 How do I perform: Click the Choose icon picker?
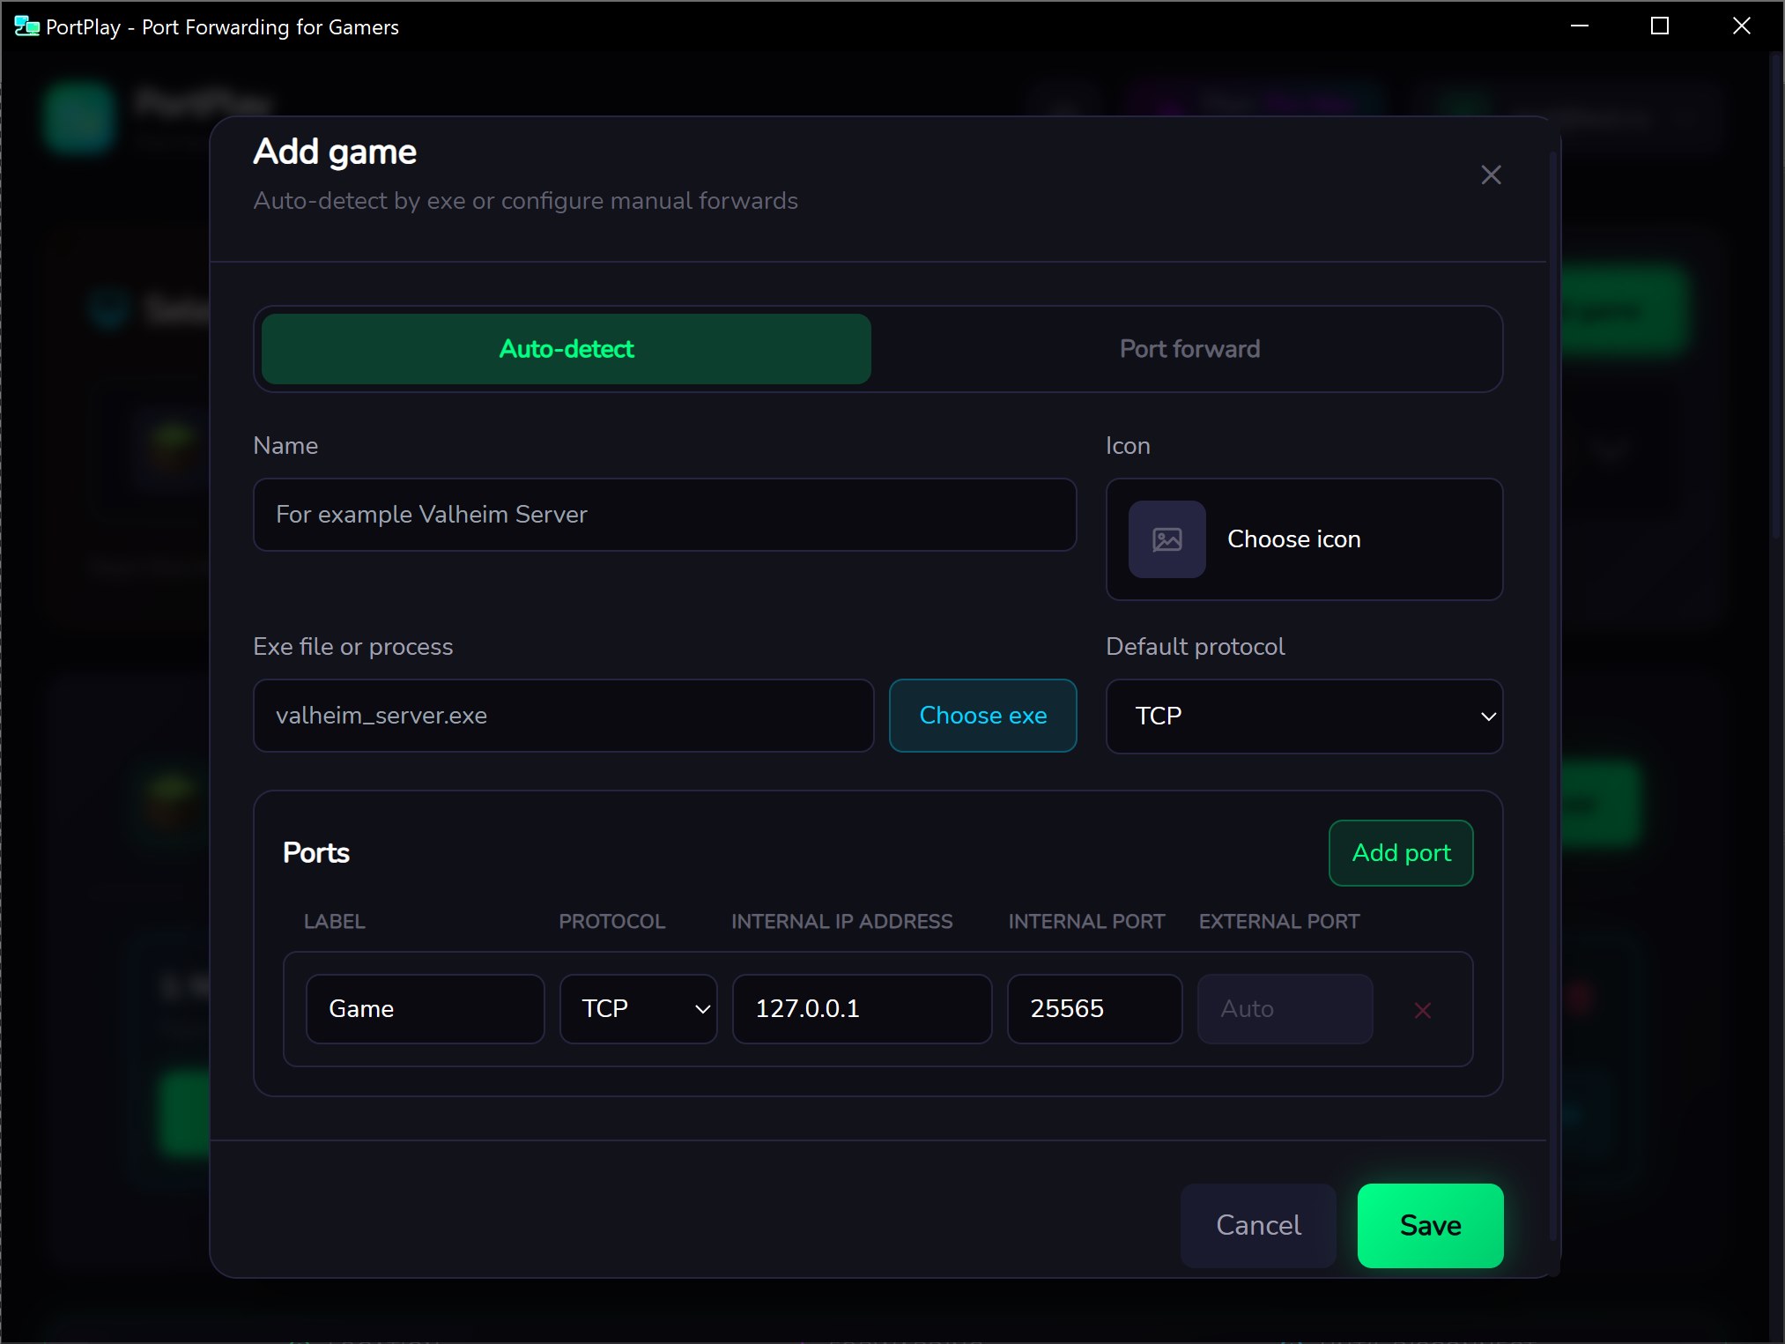pyautogui.click(x=1304, y=539)
